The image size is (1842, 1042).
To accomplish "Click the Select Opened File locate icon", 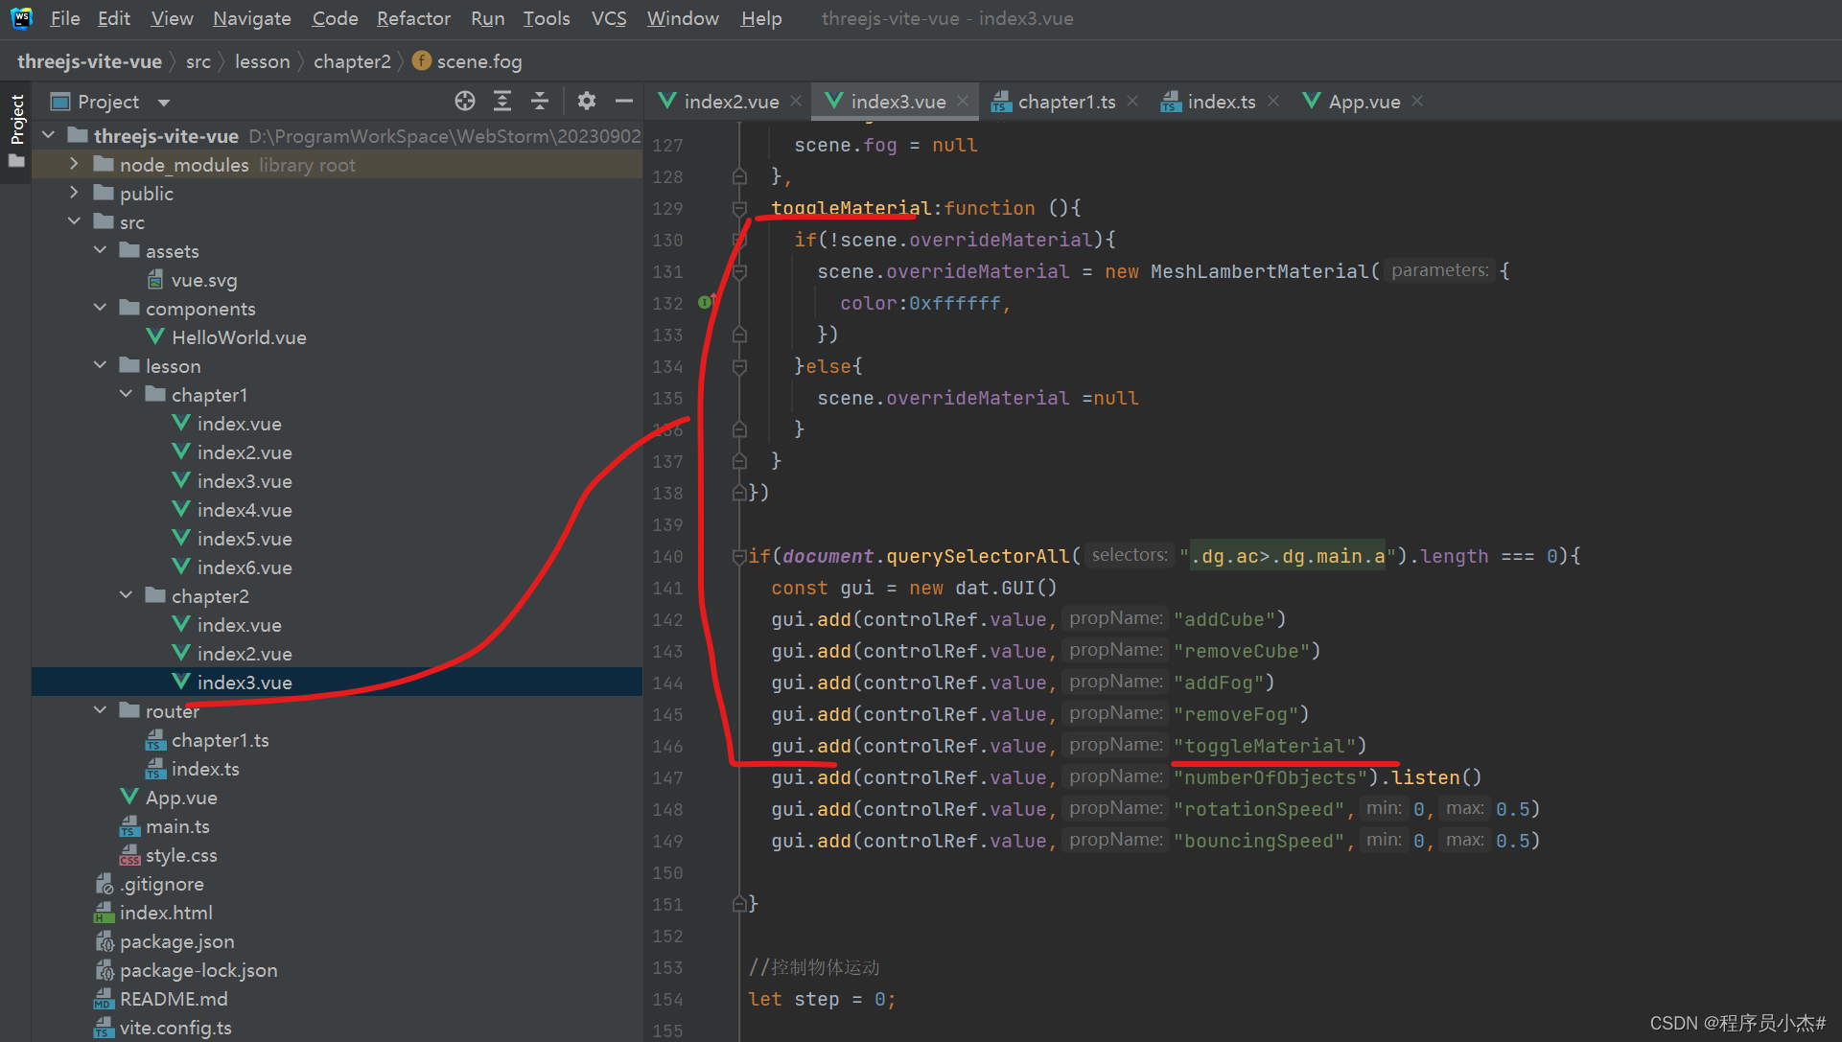I will (x=465, y=102).
